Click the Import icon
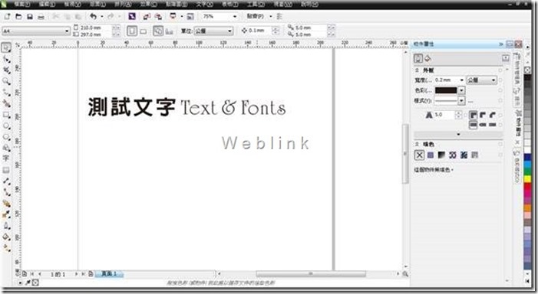 click(147, 16)
